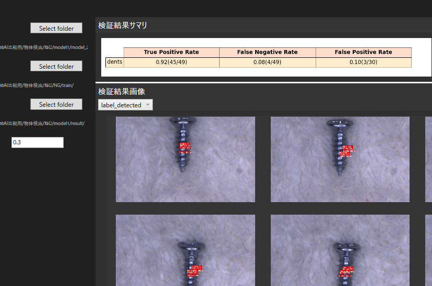Open the first screw image in bottom row
The width and height of the screenshot is (432, 286).
click(x=185, y=250)
